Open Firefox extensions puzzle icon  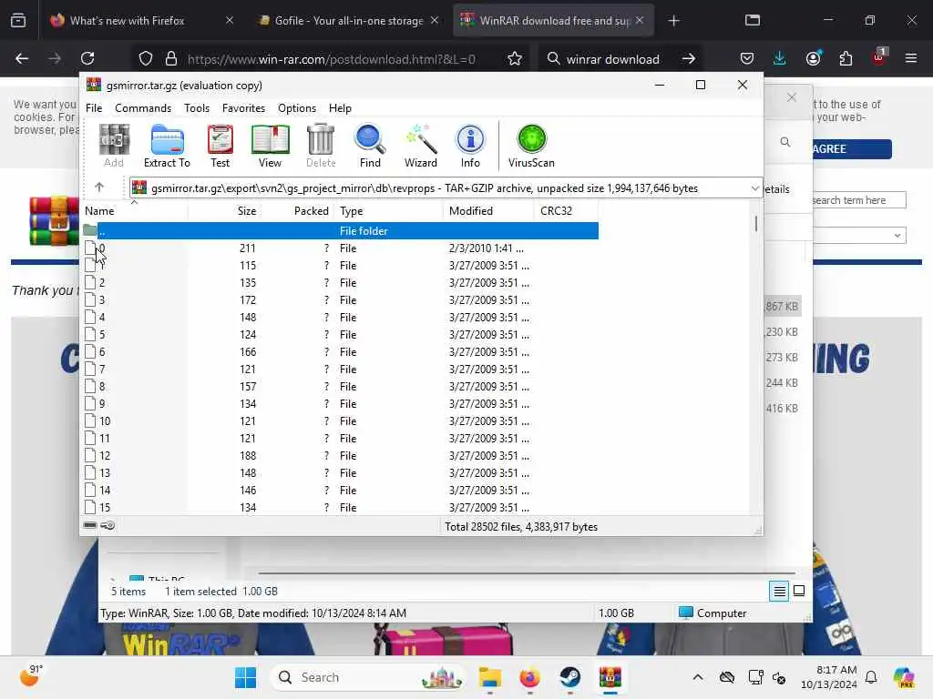pyautogui.click(x=846, y=58)
